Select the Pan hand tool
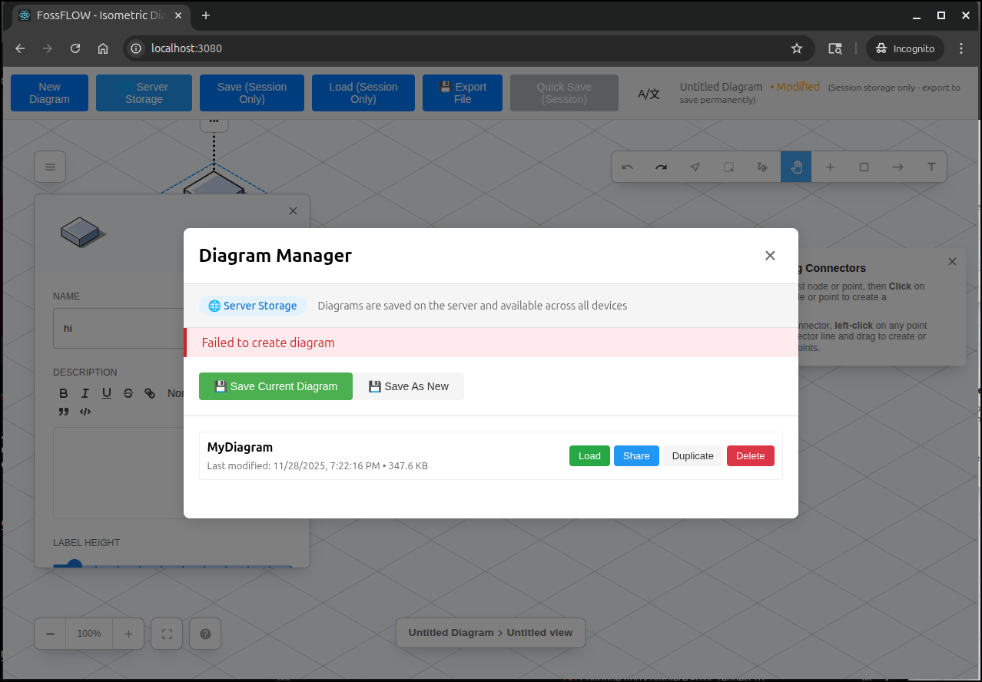 click(x=796, y=167)
